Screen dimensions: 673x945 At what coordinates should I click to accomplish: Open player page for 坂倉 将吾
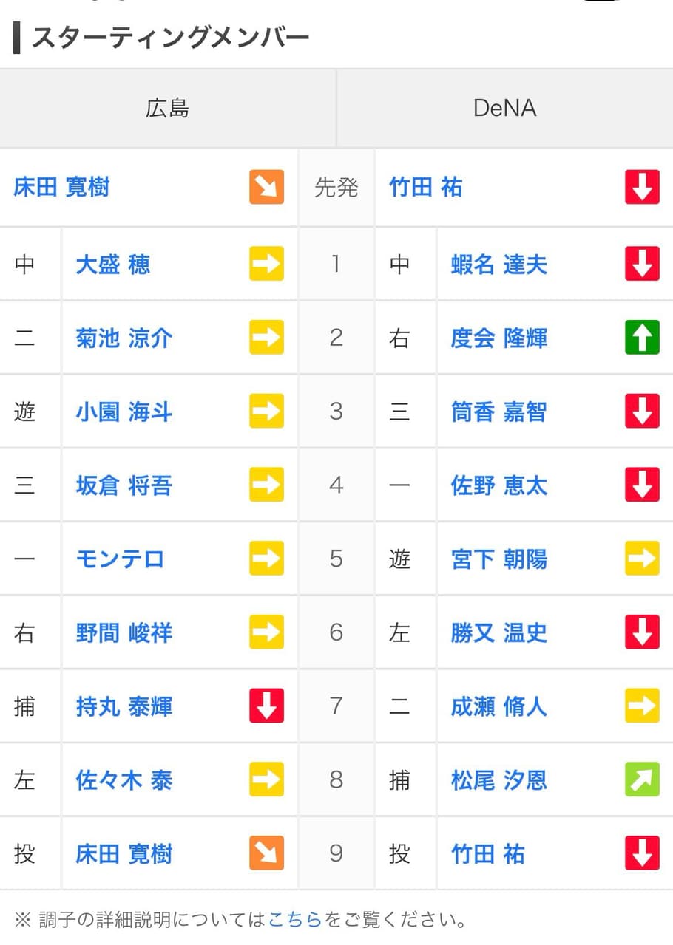click(x=124, y=485)
